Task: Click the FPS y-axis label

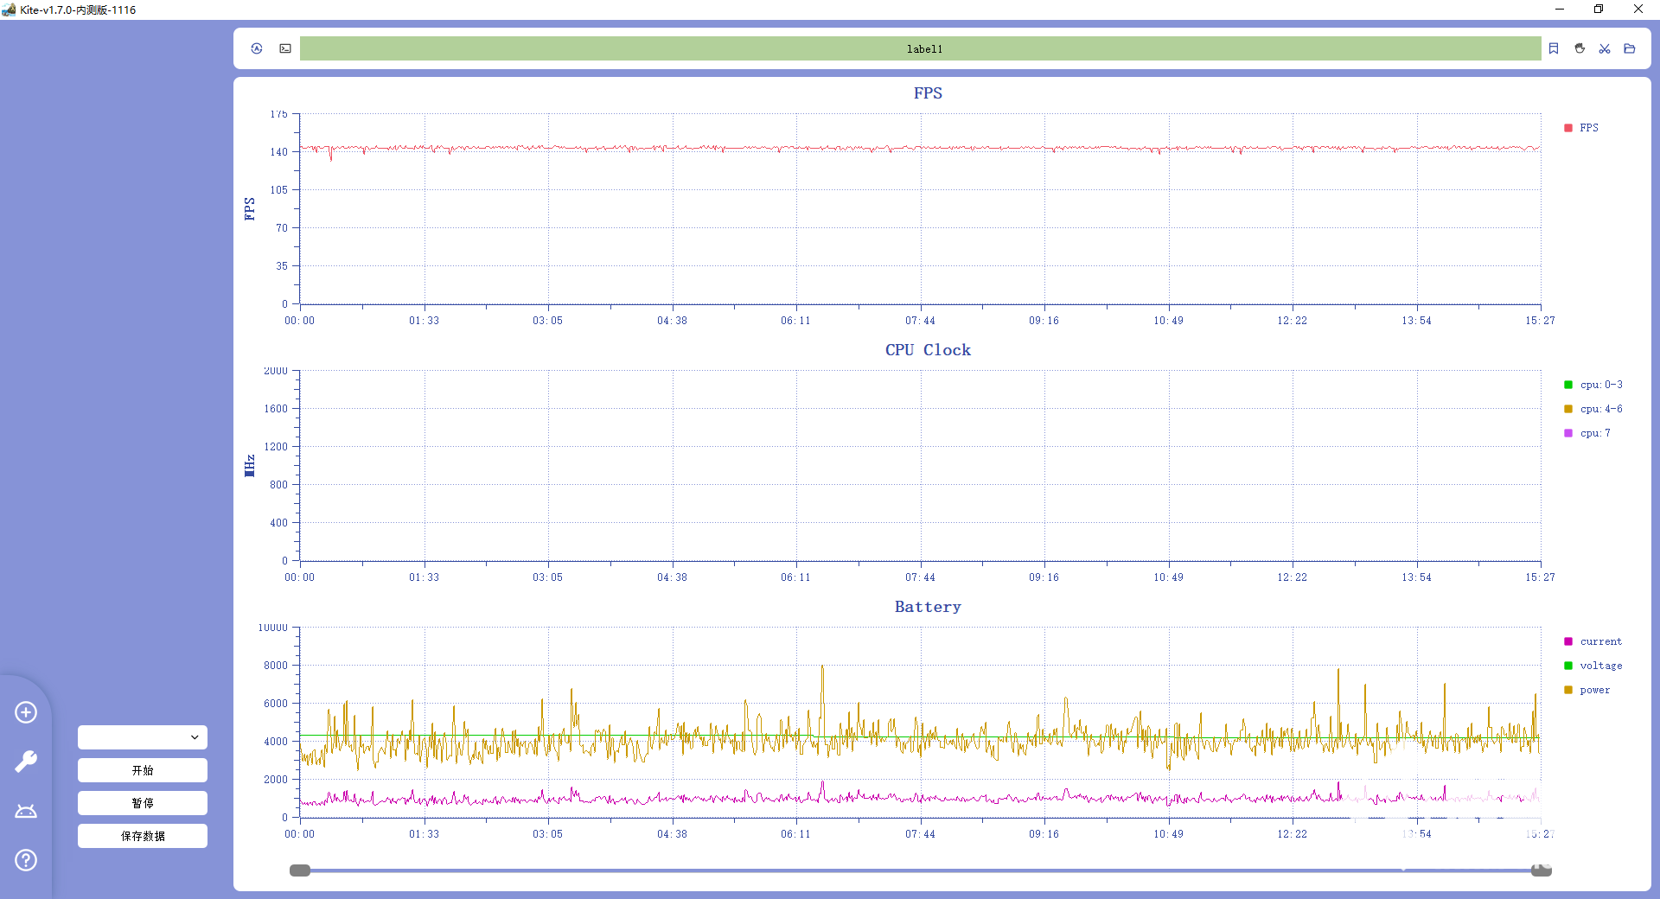Action: (250, 208)
